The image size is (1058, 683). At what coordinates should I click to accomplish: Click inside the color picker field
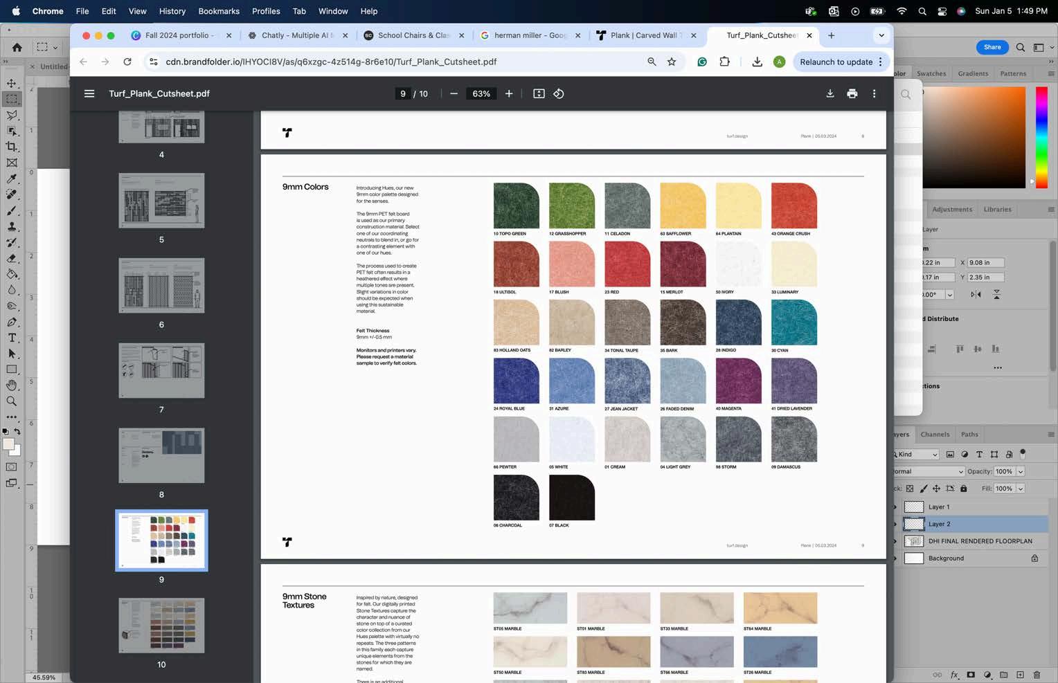pos(974,137)
